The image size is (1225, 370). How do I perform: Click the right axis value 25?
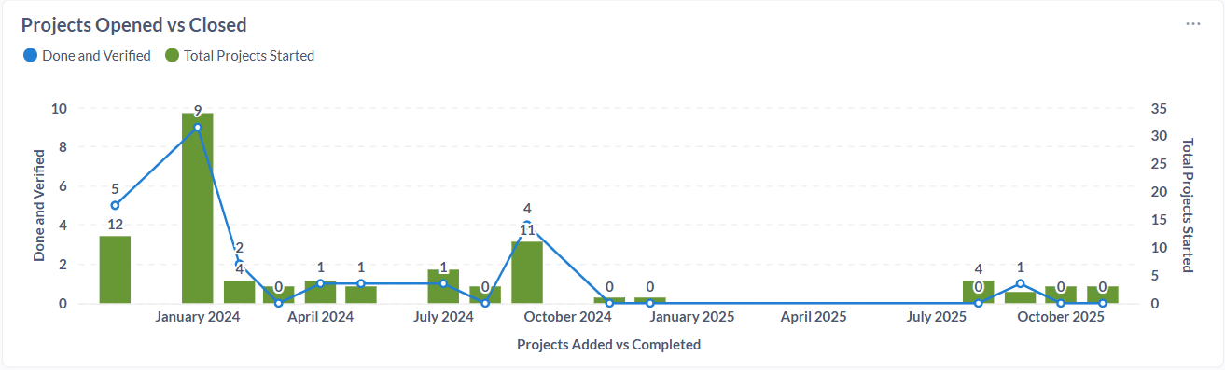coord(1160,164)
